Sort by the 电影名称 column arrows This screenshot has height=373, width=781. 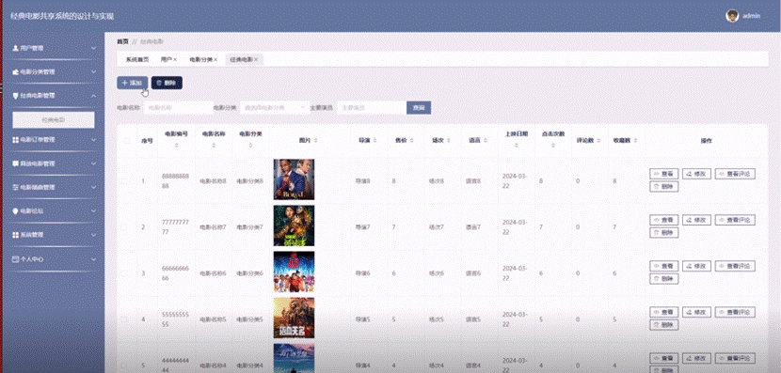click(214, 146)
